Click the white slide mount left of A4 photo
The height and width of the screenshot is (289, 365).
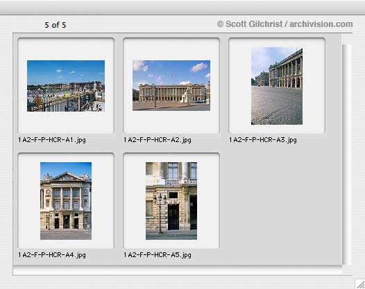pos(29,201)
